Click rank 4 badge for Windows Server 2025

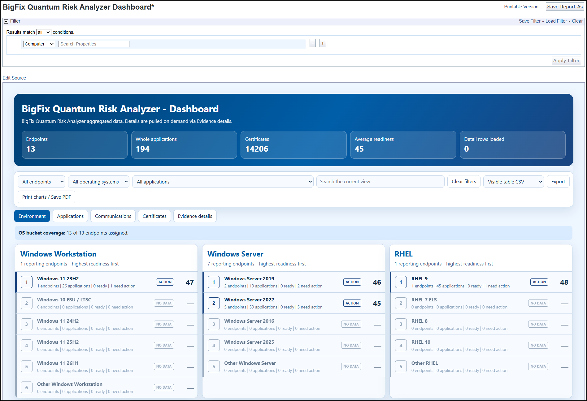[214, 345]
